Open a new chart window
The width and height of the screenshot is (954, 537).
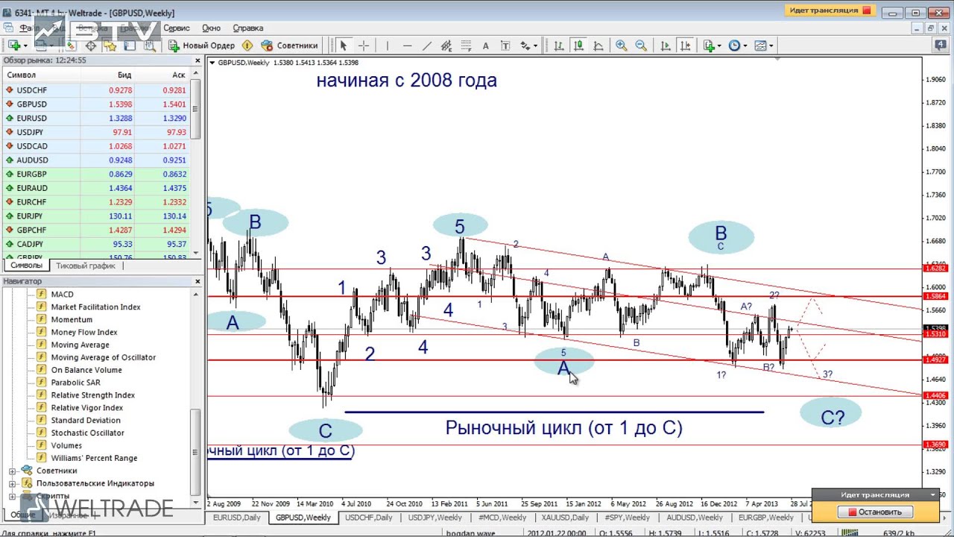point(14,45)
